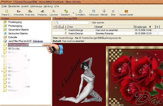Click the JunkFilter Plus shield icon
163x106 pixels.
5,41
